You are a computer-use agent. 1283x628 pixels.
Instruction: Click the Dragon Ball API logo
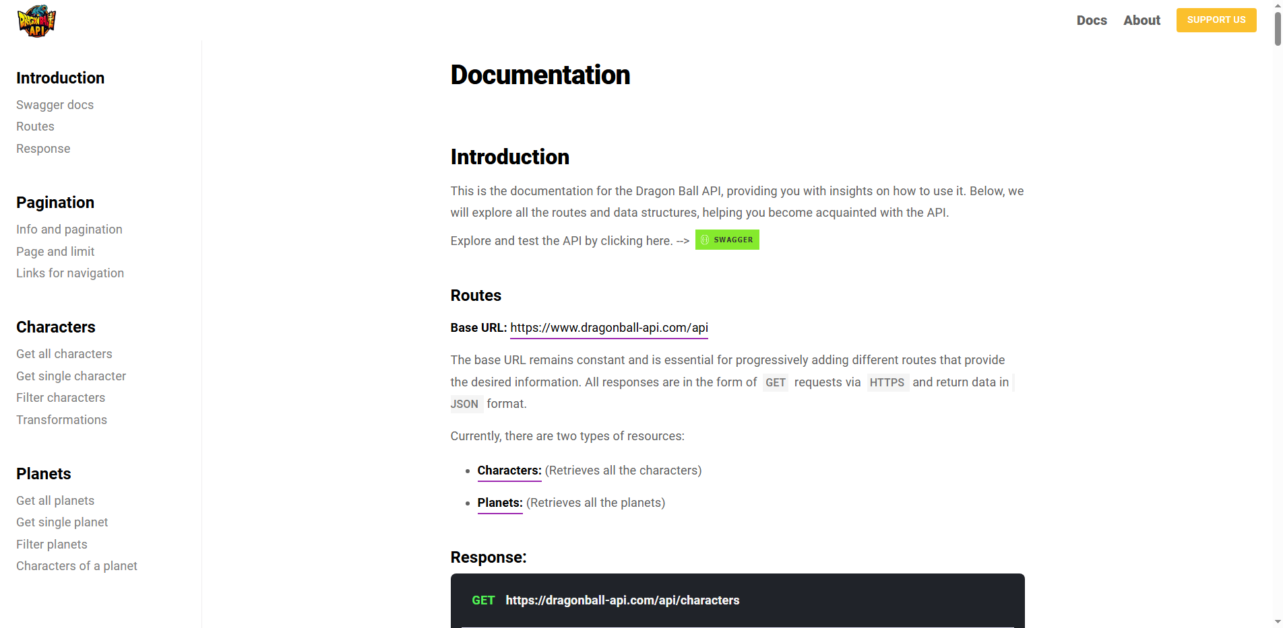pyautogui.click(x=37, y=20)
